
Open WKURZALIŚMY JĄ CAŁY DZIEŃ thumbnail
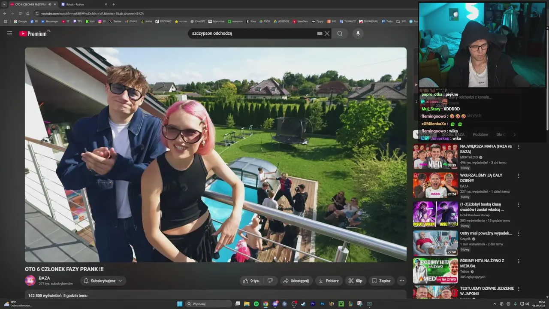[435, 185]
